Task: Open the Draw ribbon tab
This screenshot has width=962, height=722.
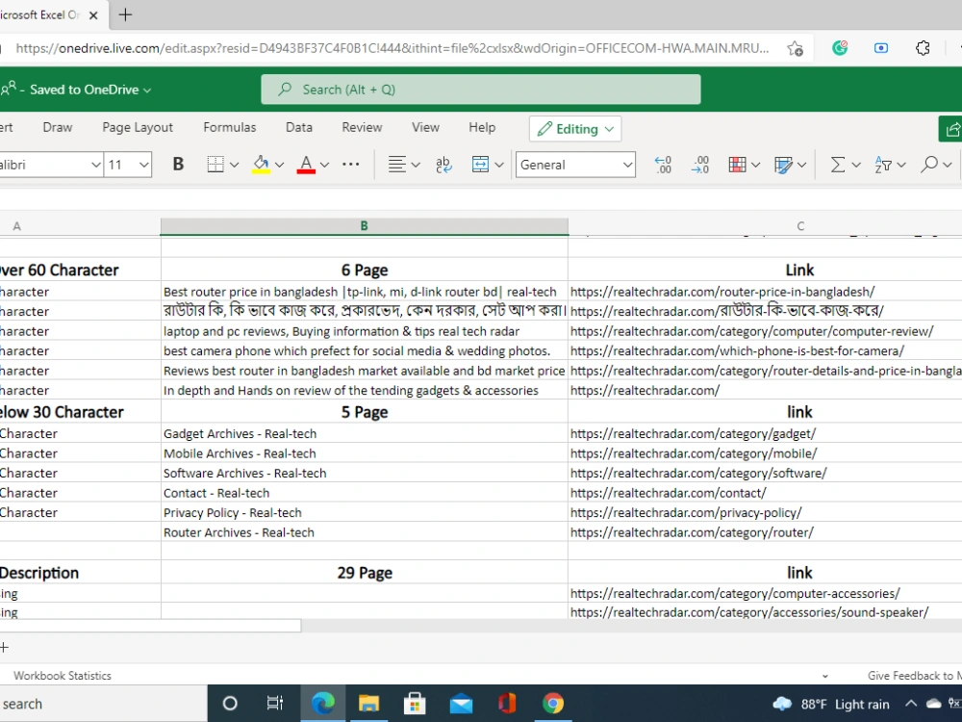Action: click(x=58, y=127)
